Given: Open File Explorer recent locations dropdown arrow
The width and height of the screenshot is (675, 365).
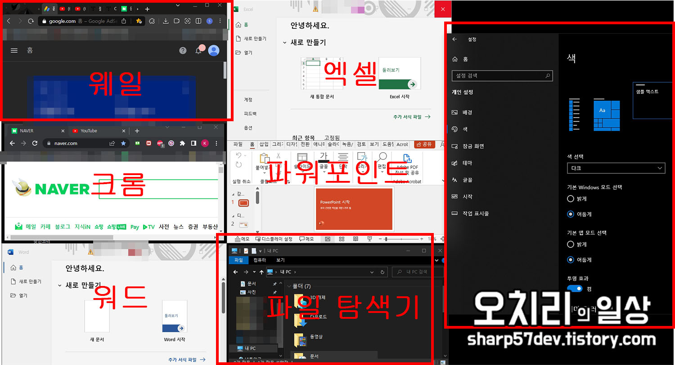Looking at the screenshot, I should (254, 272).
